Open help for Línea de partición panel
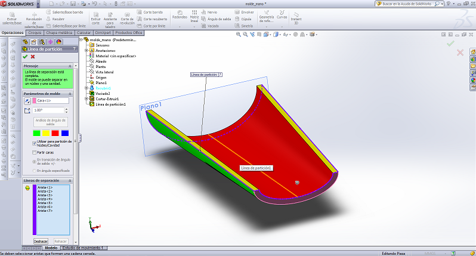 (74, 49)
